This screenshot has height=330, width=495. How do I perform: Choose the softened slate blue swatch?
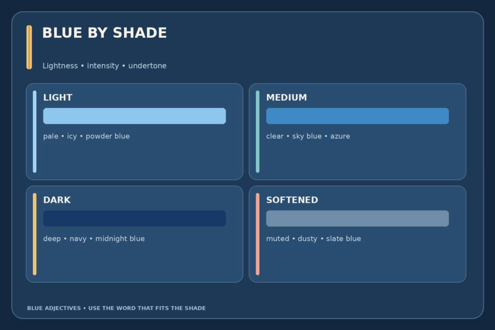pos(357,219)
